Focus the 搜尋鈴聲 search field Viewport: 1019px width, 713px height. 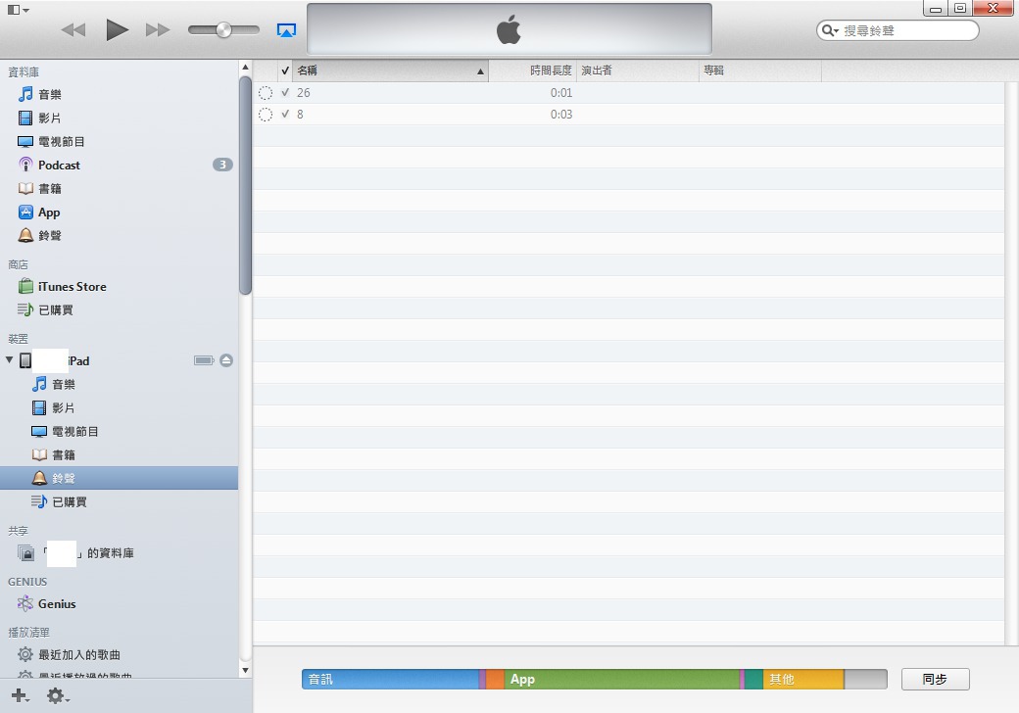[898, 30]
